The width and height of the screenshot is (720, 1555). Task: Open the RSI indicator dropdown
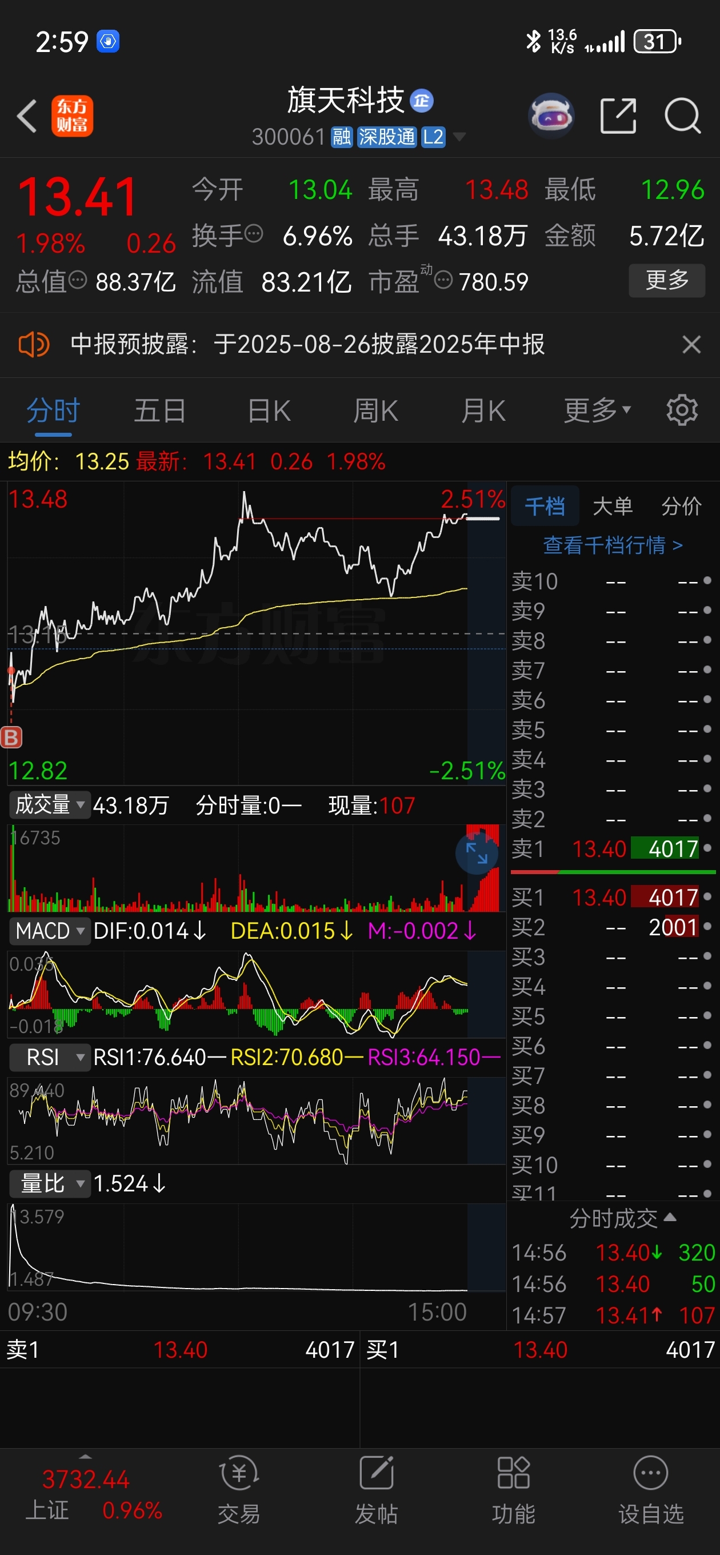click(x=50, y=1057)
